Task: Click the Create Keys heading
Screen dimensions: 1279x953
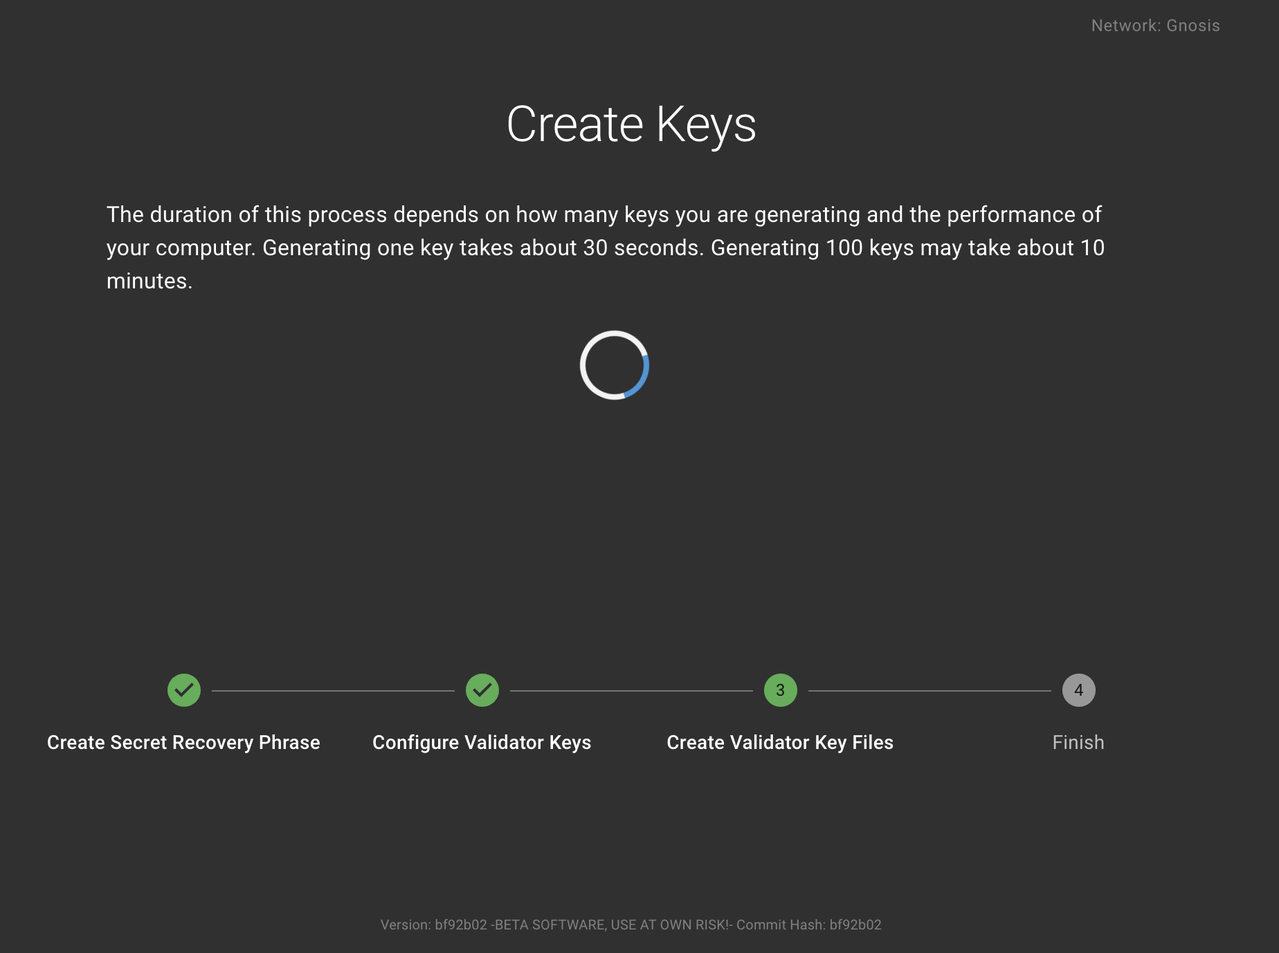Action: tap(631, 124)
